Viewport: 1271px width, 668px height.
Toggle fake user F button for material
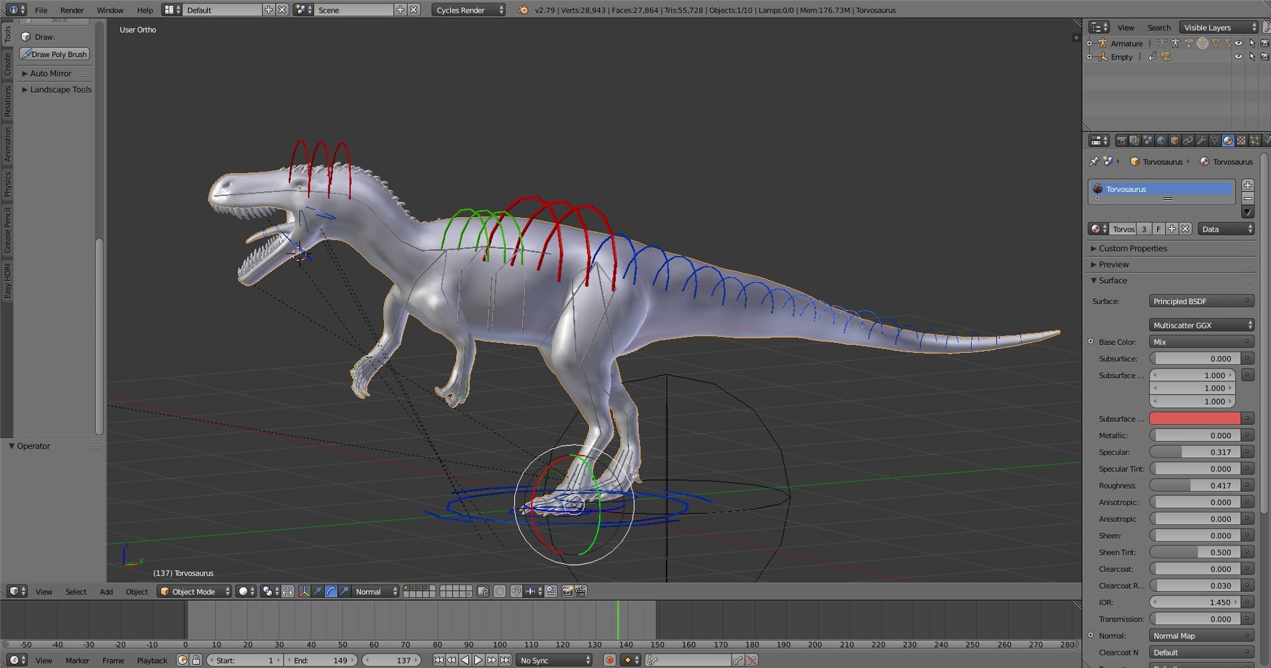coord(1158,229)
